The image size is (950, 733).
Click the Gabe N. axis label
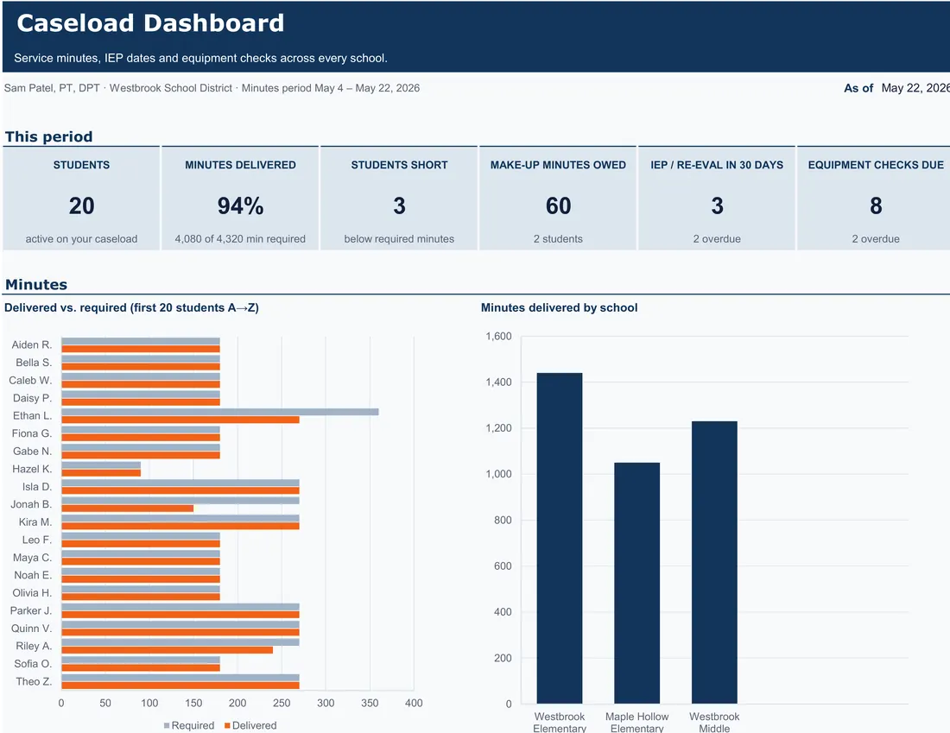point(32,452)
